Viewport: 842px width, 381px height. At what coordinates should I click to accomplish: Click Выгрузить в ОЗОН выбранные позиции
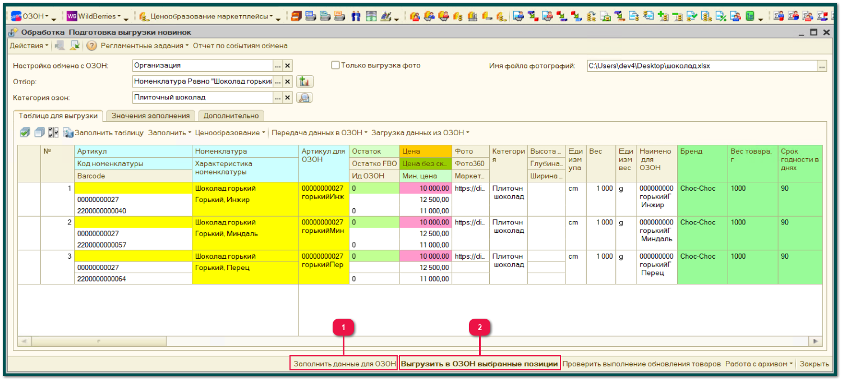480,364
